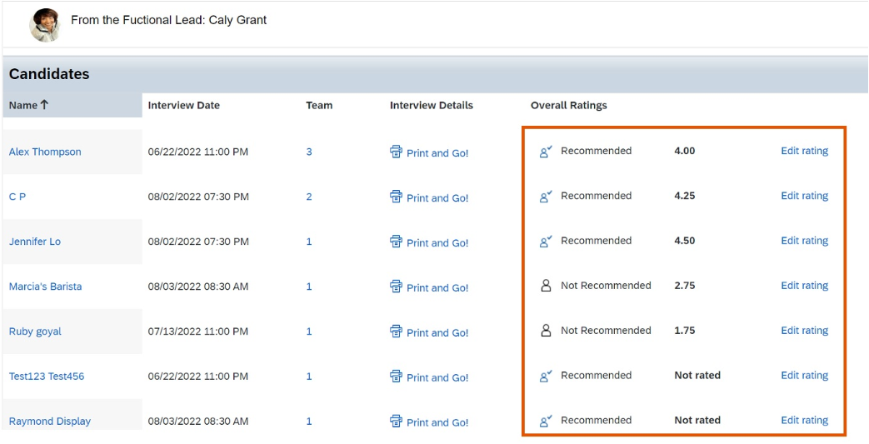
Task: Click Print and Go! for Ruby goyal
Action: pos(437,332)
